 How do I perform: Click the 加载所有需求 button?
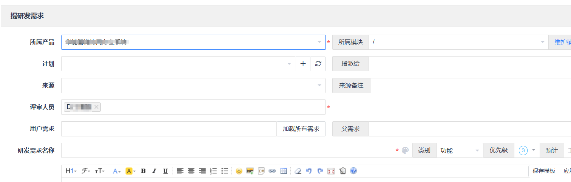click(x=301, y=129)
